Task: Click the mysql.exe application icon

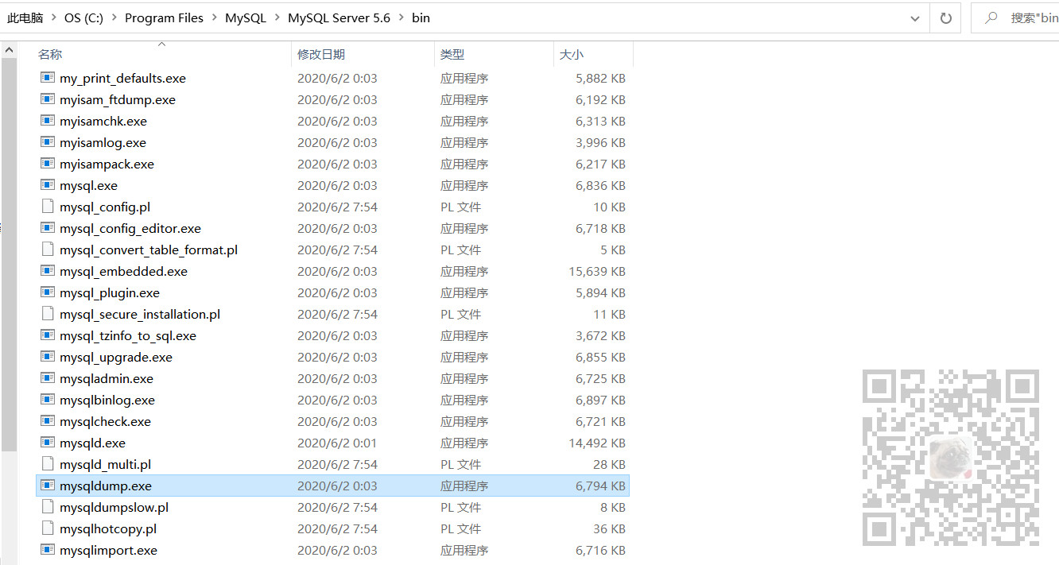Action: click(48, 185)
